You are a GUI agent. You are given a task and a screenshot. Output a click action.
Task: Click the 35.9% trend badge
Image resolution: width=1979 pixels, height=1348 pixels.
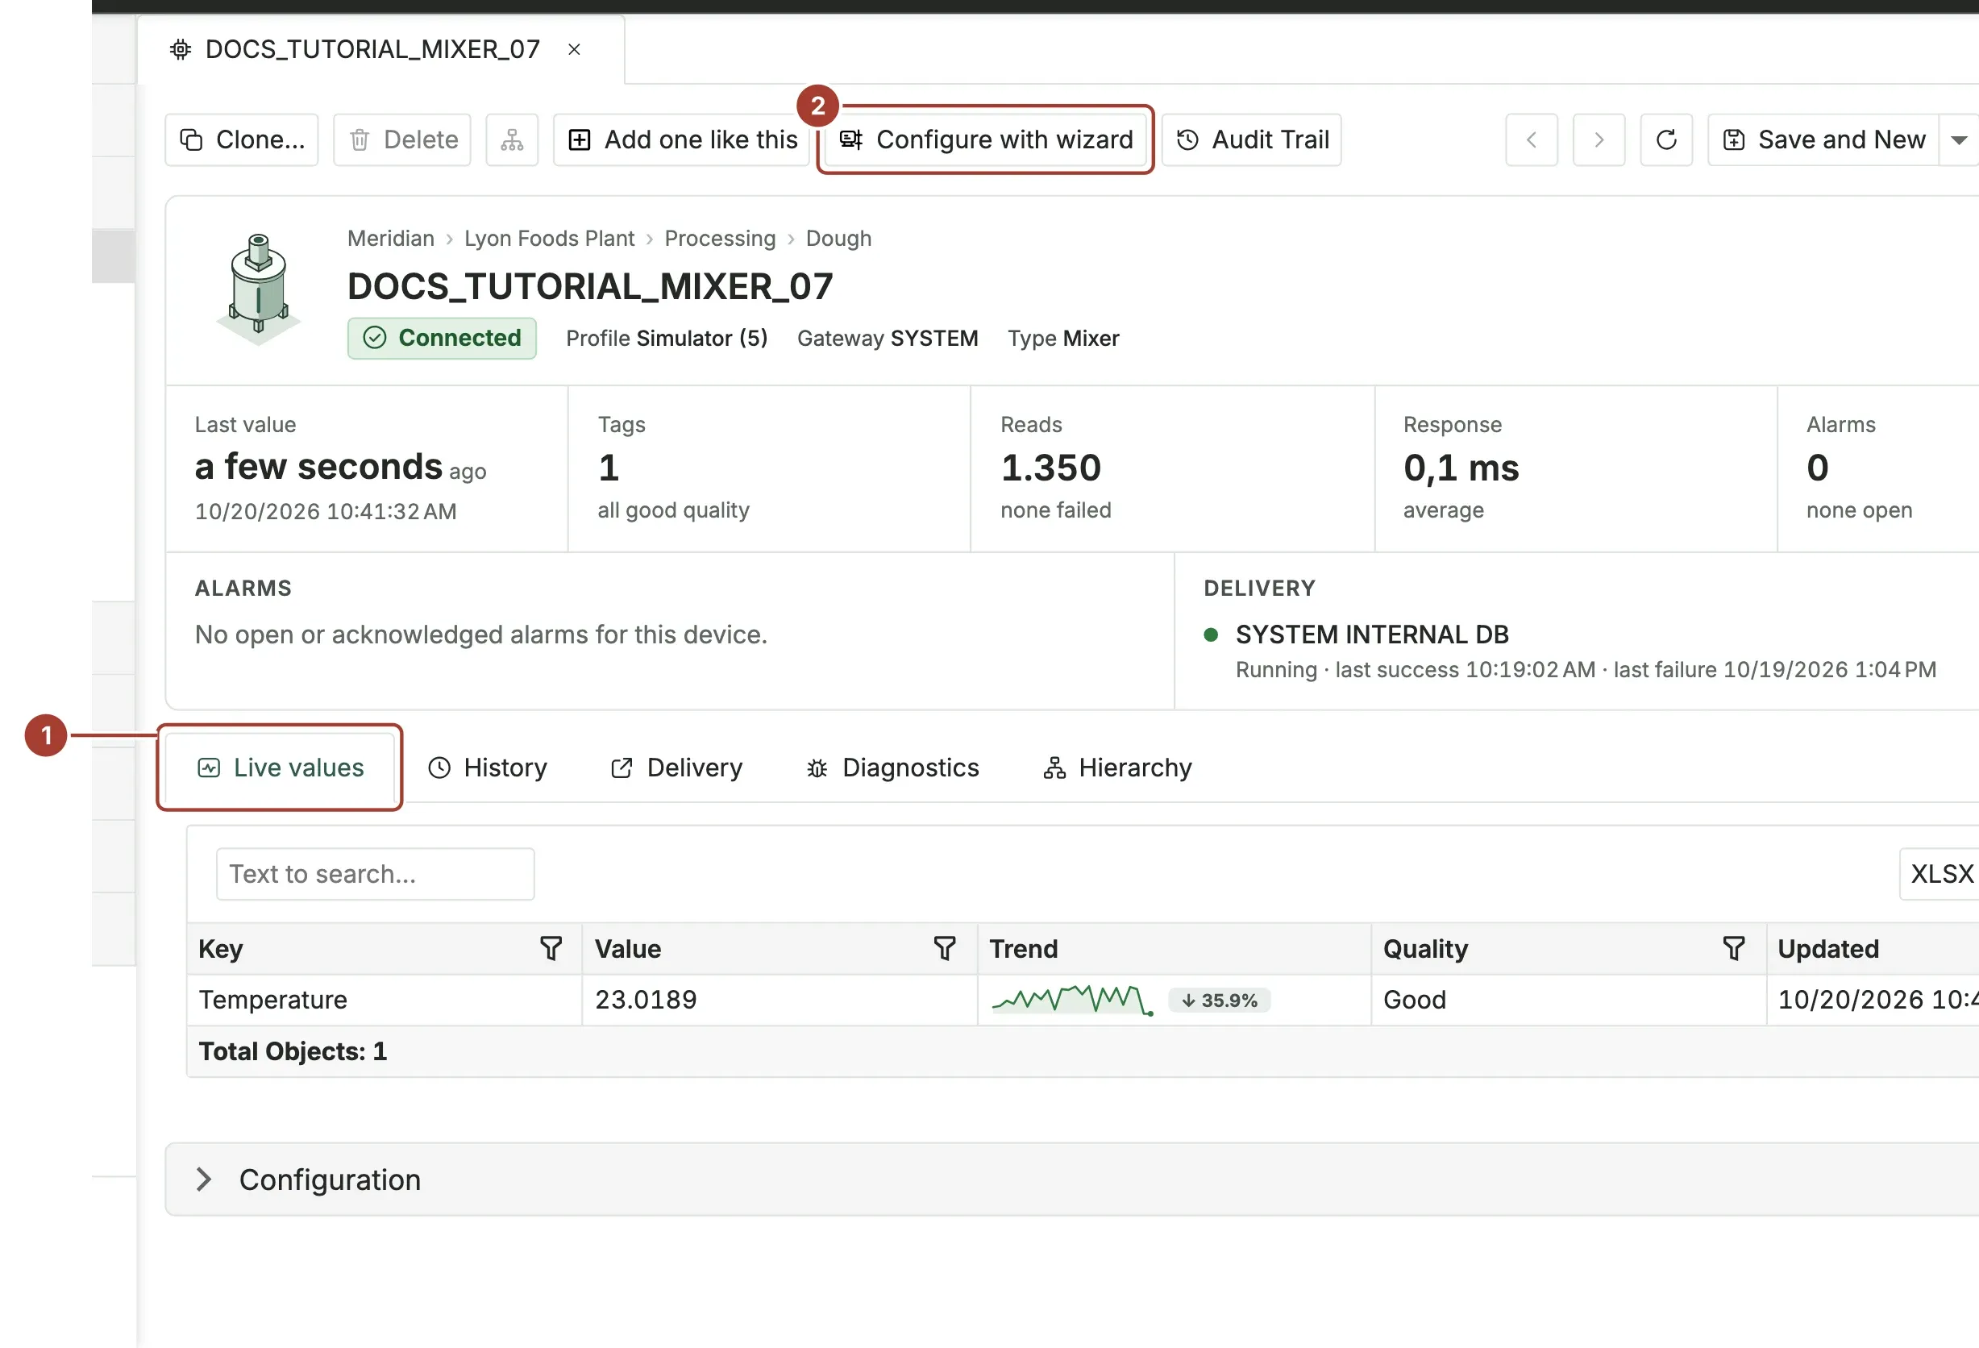pyautogui.click(x=1220, y=1001)
